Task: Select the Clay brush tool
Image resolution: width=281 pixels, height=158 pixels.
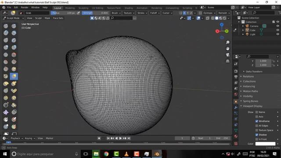Action: 6,33
